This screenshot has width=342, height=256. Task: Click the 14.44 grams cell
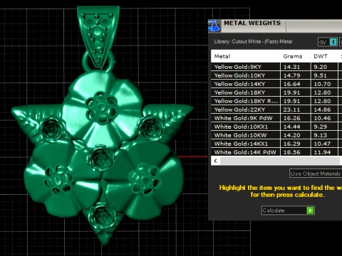point(295,127)
